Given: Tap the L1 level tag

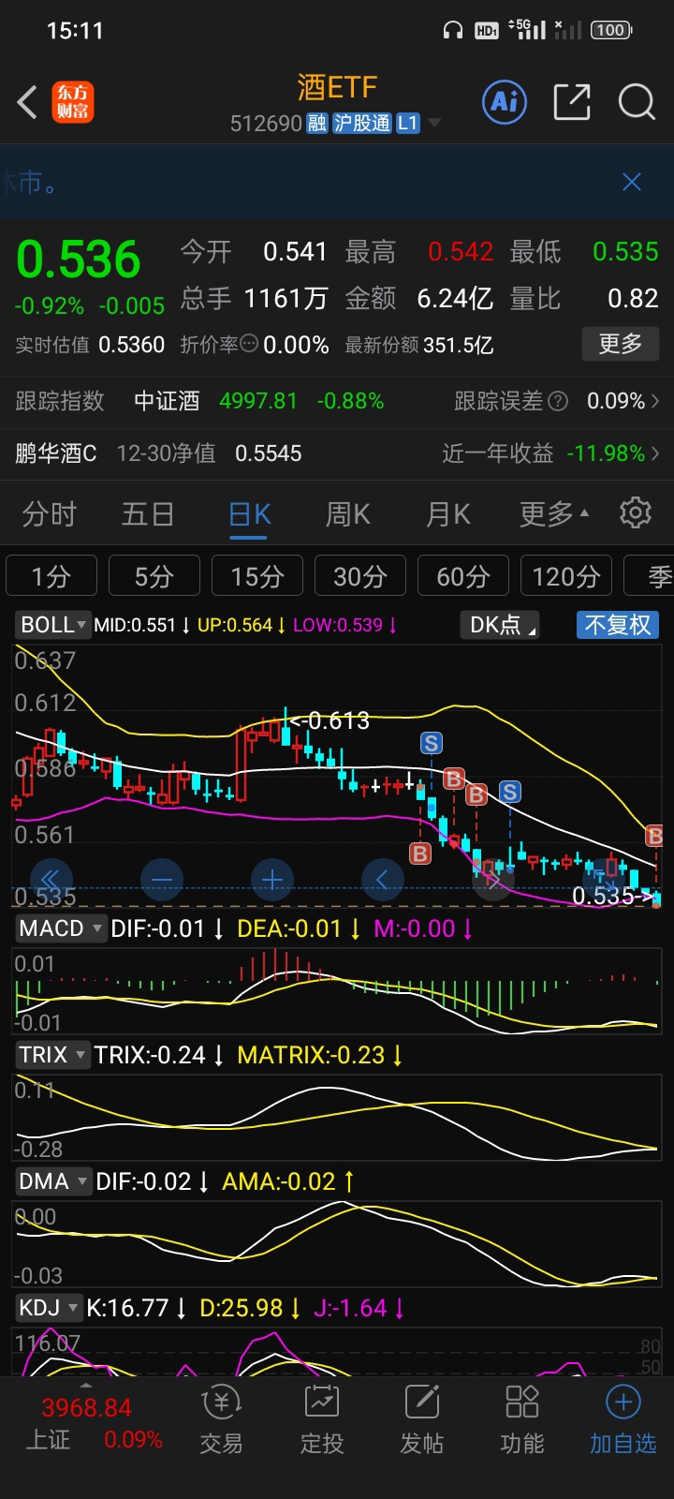Looking at the screenshot, I should [407, 124].
